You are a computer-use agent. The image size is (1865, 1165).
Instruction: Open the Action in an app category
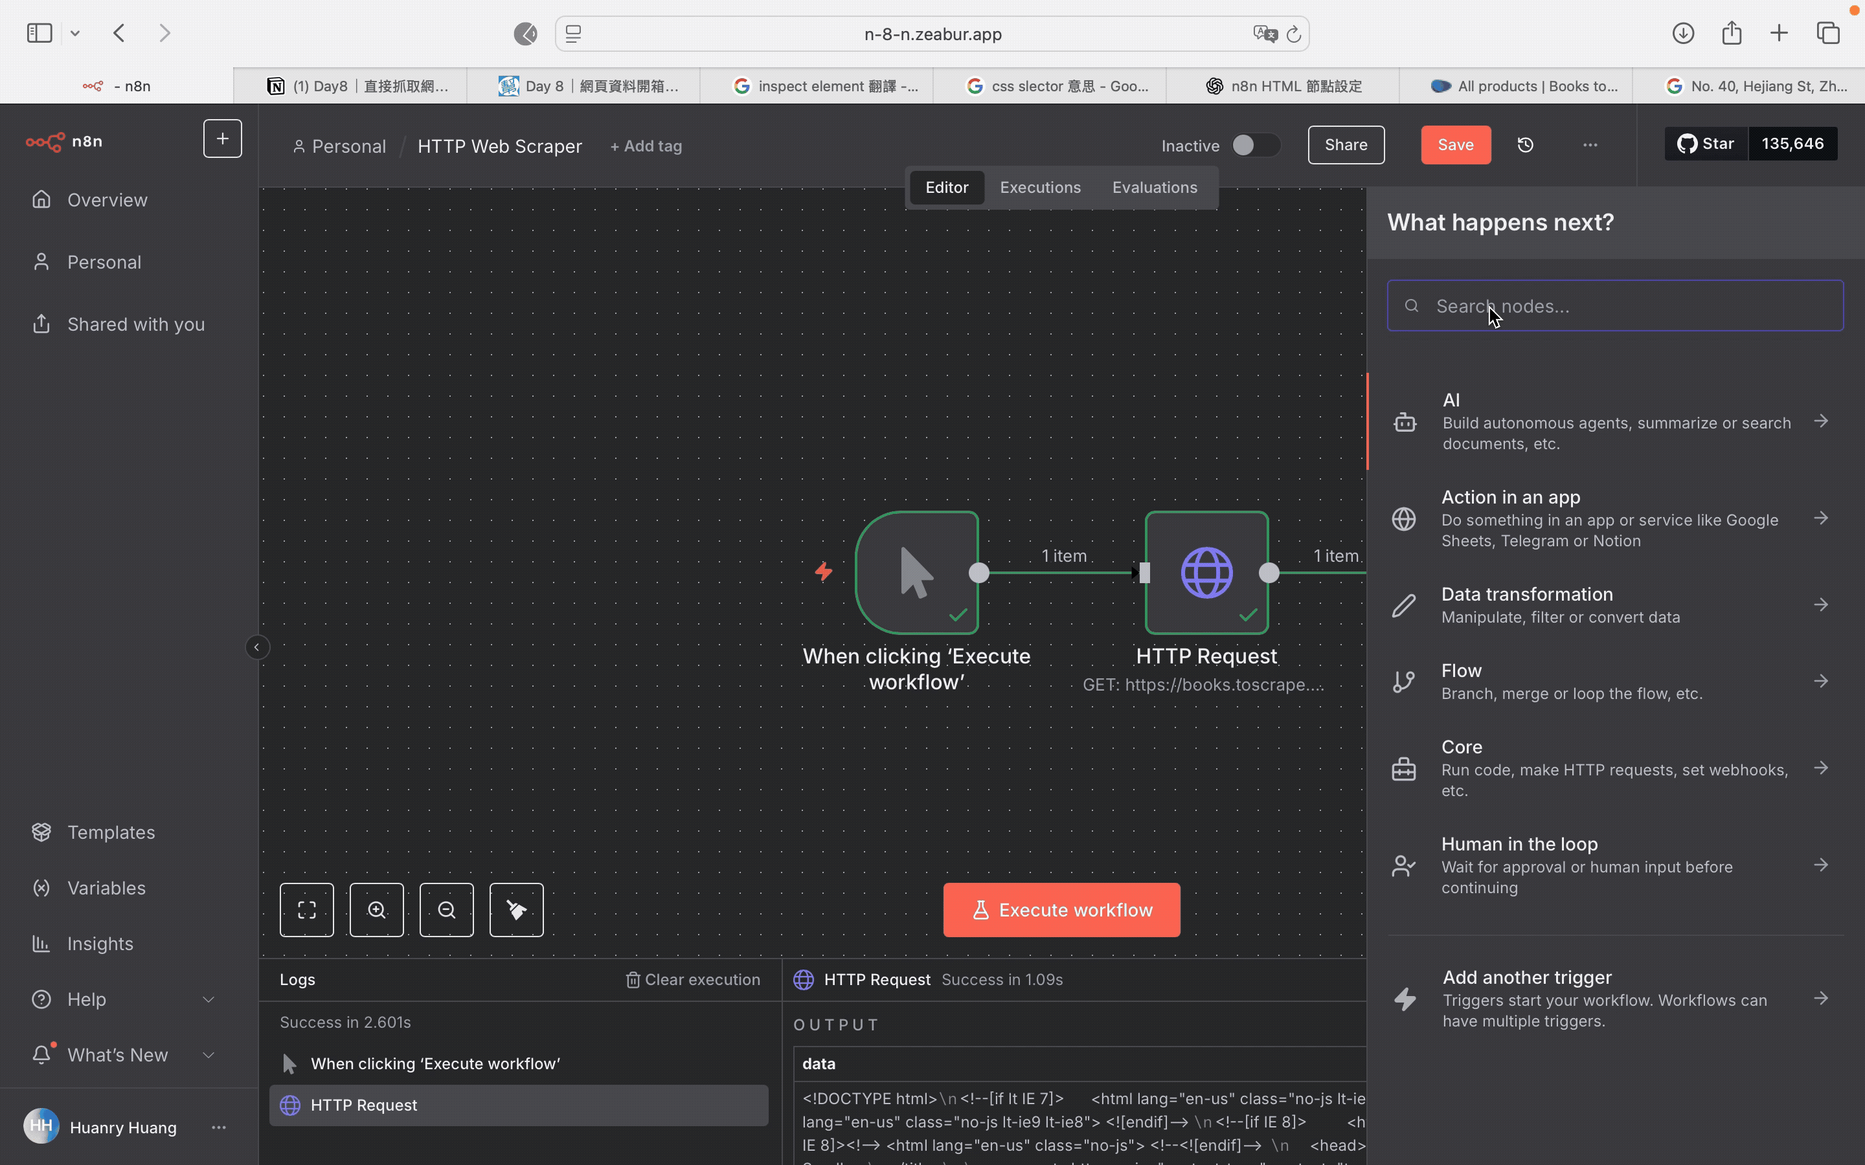[1615, 518]
